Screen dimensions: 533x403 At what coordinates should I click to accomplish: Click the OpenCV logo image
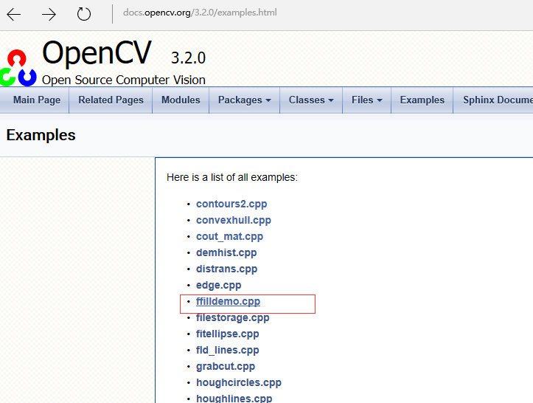point(18,67)
